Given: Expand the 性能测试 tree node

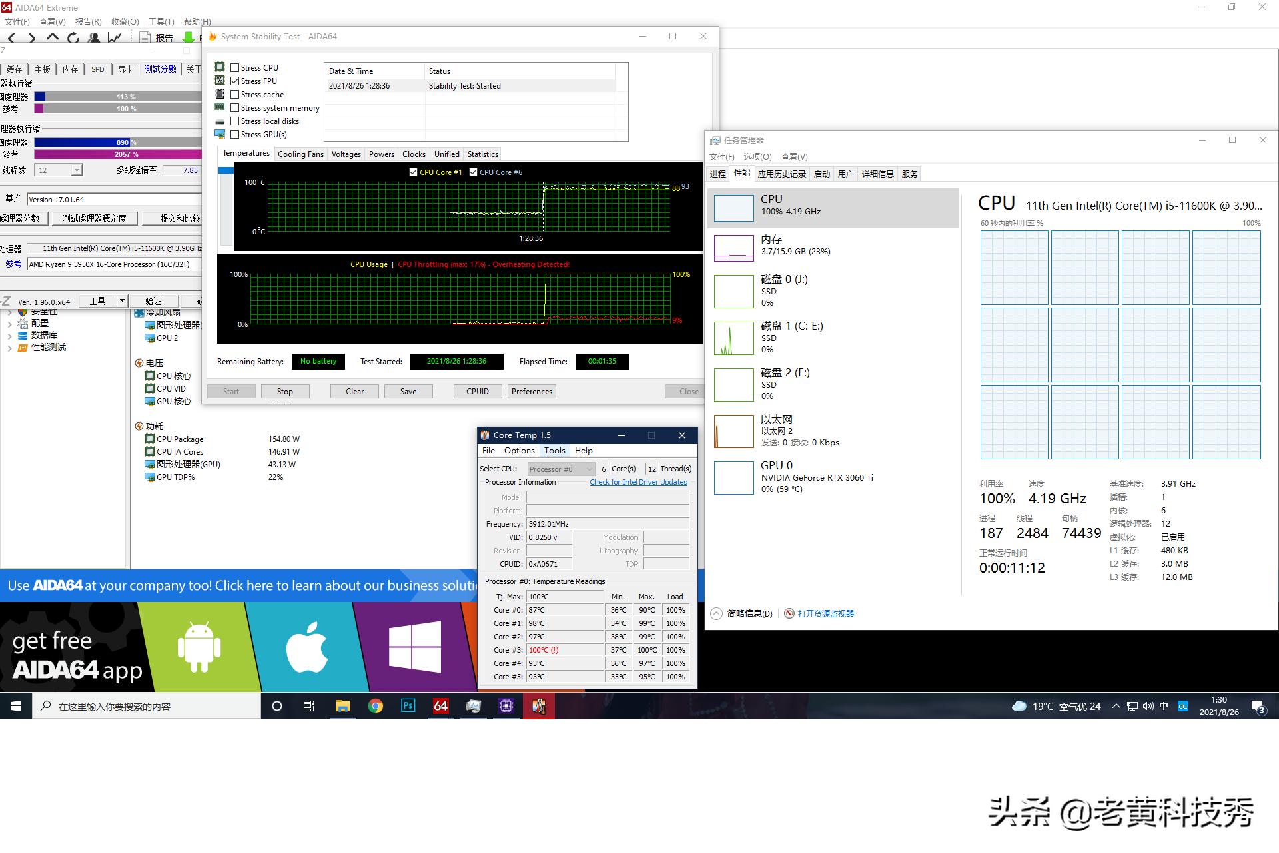Looking at the screenshot, I should (x=9, y=348).
